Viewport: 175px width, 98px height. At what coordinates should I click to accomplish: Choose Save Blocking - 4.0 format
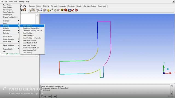(32, 38)
